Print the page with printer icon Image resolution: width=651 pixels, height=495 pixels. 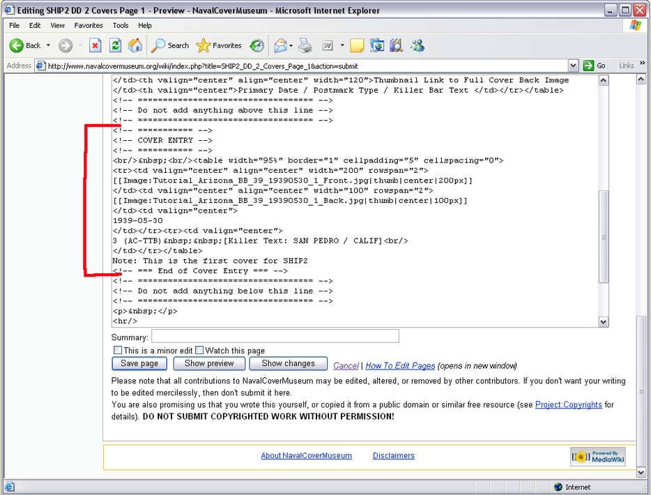(x=305, y=45)
